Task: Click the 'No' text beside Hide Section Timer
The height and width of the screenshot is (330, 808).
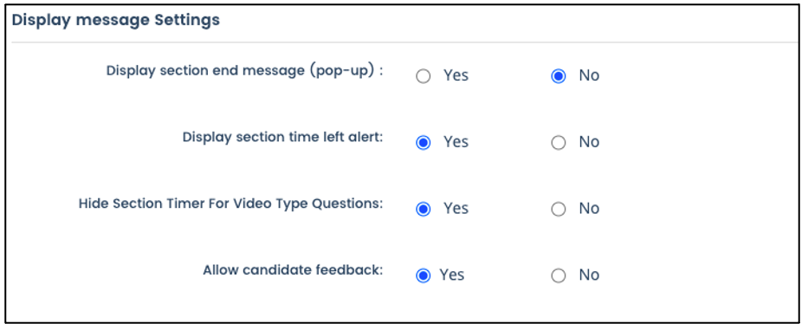Action: click(589, 209)
